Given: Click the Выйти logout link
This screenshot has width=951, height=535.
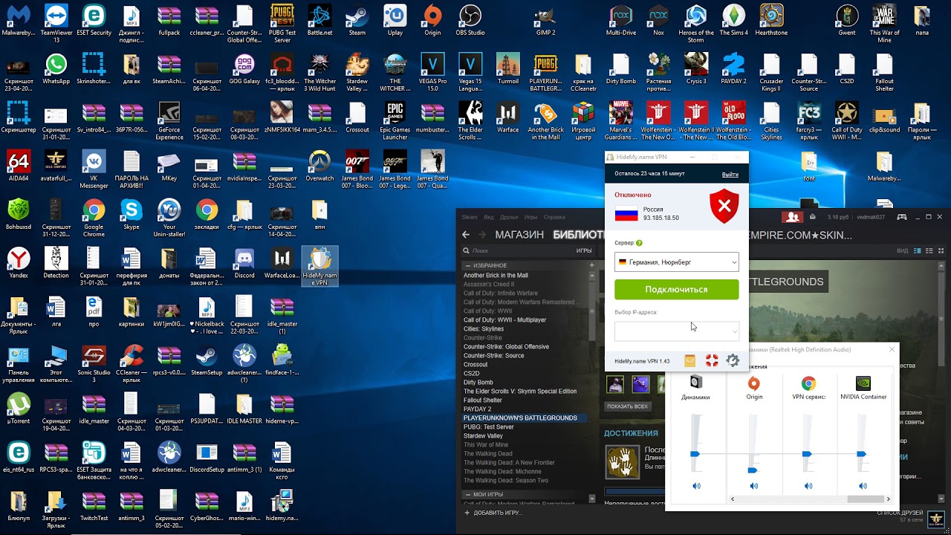Looking at the screenshot, I should click(730, 174).
